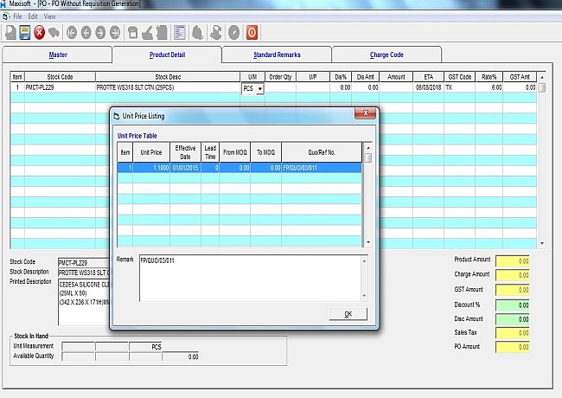Open the Charge Code tab
Viewport: 562px width, 398px height.
[x=386, y=55]
